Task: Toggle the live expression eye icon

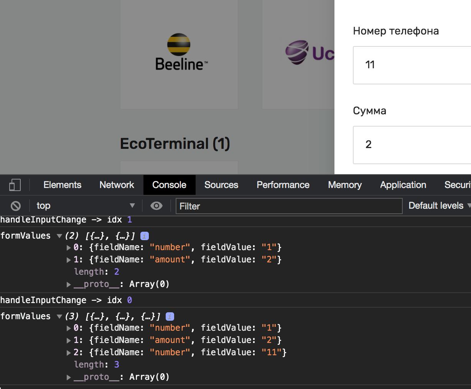Action: (x=156, y=206)
